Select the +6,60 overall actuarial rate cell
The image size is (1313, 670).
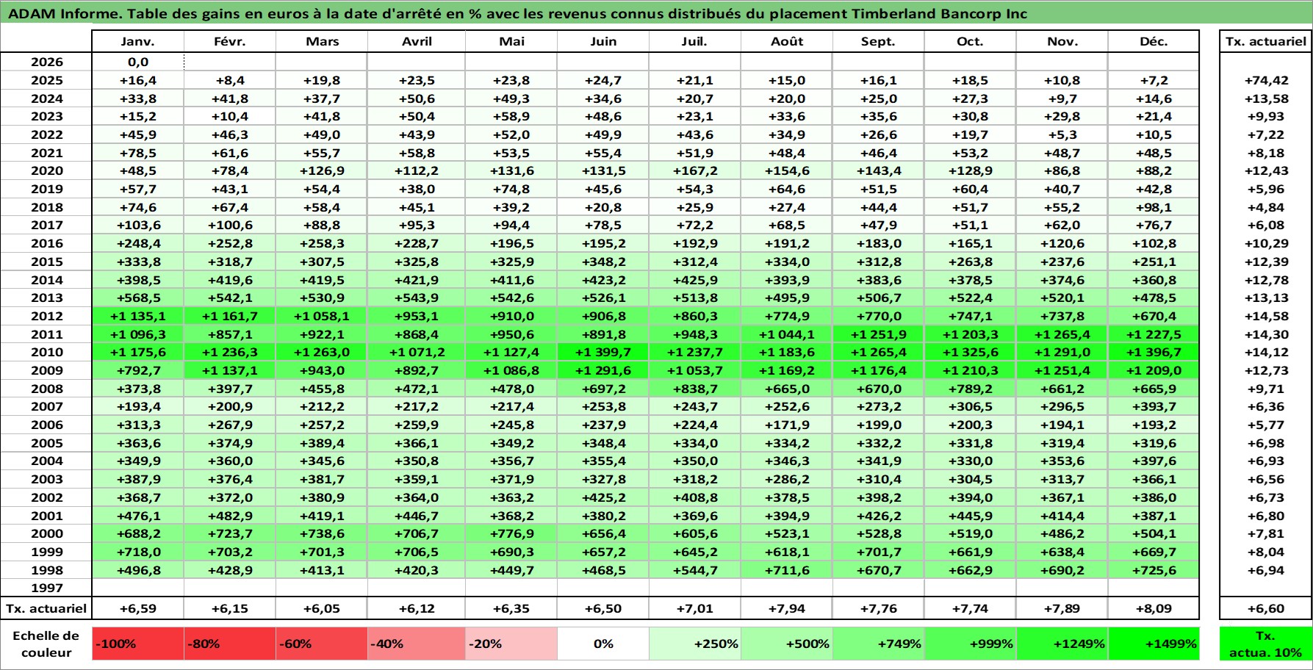(1265, 608)
